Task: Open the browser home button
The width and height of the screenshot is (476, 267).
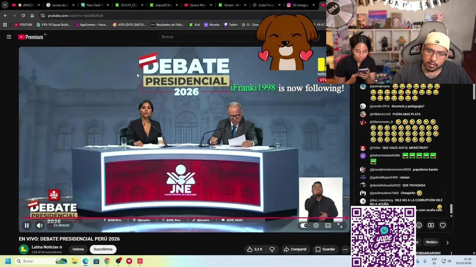Action: (32, 16)
